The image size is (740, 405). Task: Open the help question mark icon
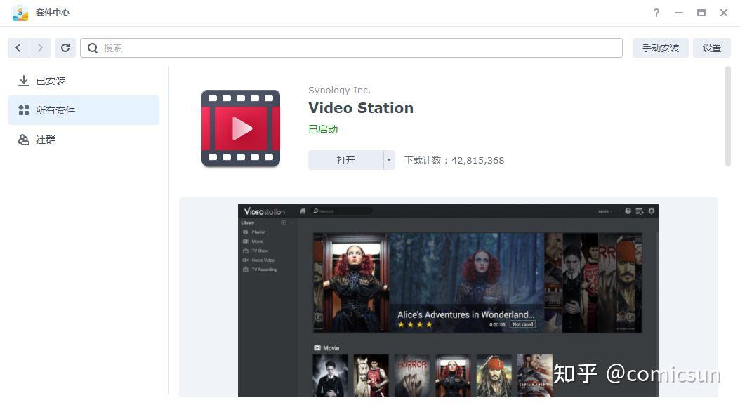click(656, 13)
